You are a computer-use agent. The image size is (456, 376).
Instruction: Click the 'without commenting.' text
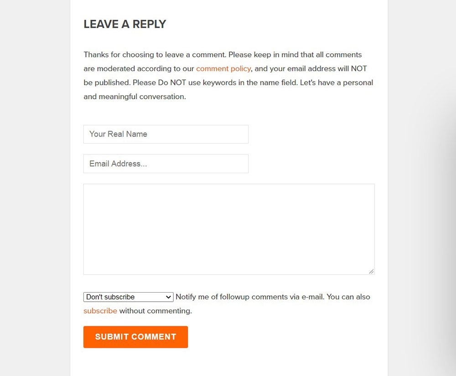(155, 311)
